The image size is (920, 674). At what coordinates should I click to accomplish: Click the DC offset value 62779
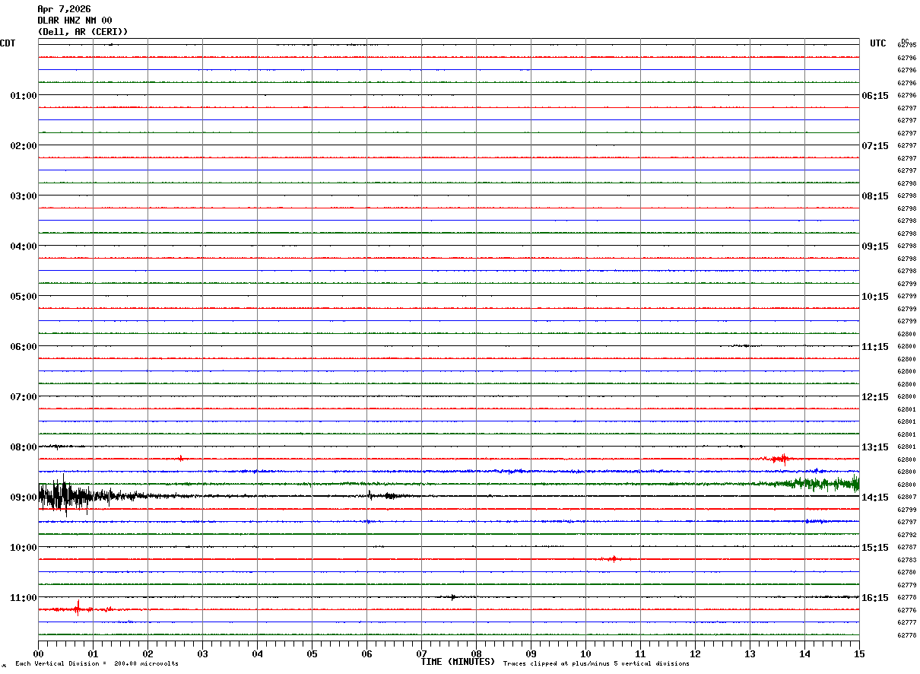coord(907,585)
